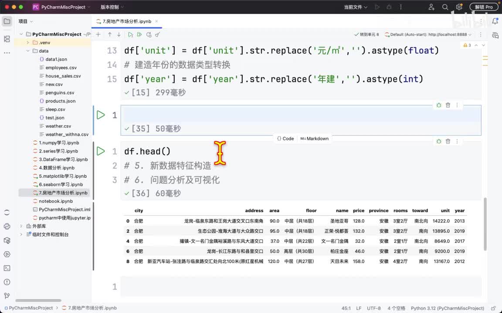The height and width of the screenshot is (313, 502).
Task: Run all cells in notebook toolbar
Action: coord(139,34)
